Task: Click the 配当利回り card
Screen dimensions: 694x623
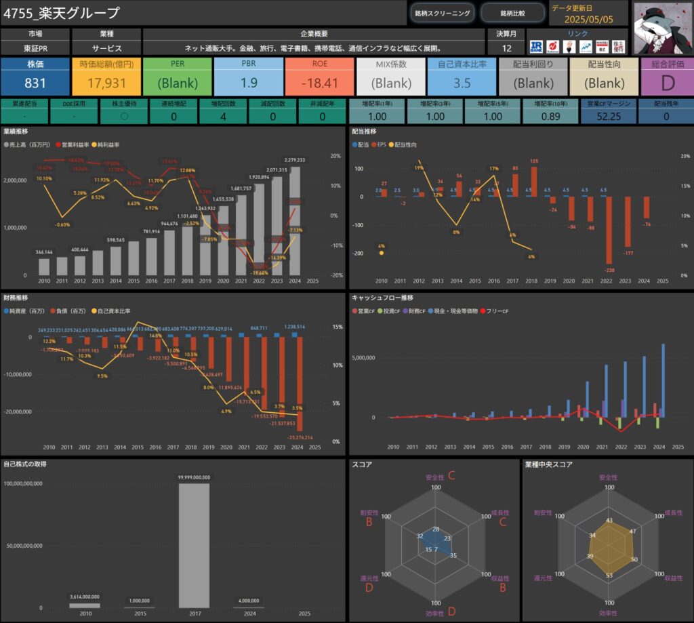Action: pos(533,77)
